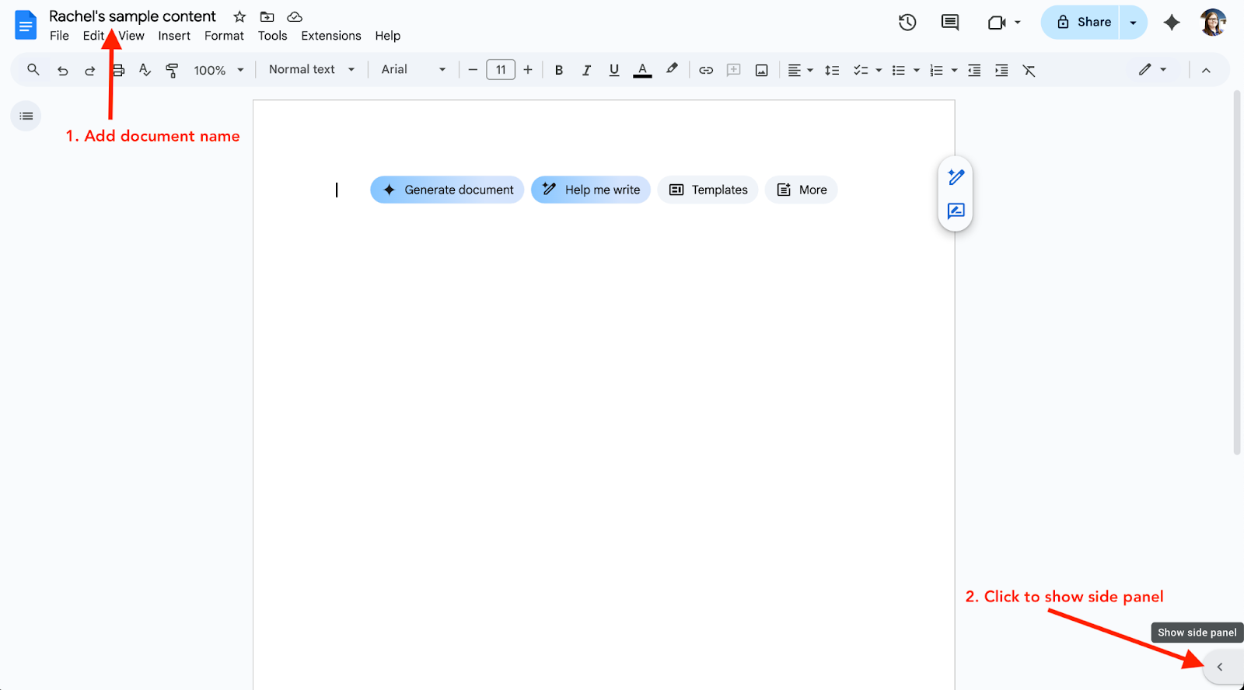Click the Generate document button
1244x690 pixels.
447,190
